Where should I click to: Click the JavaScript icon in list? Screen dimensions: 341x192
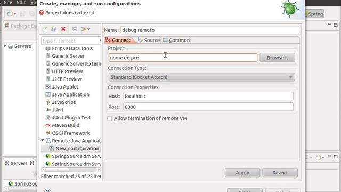[x=48, y=102]
